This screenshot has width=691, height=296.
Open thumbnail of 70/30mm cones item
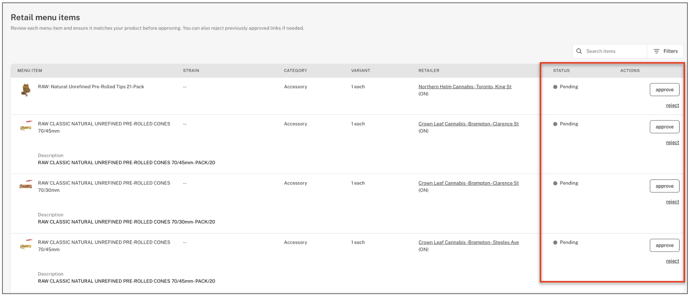pyautogui.click(x=26, y=185)
